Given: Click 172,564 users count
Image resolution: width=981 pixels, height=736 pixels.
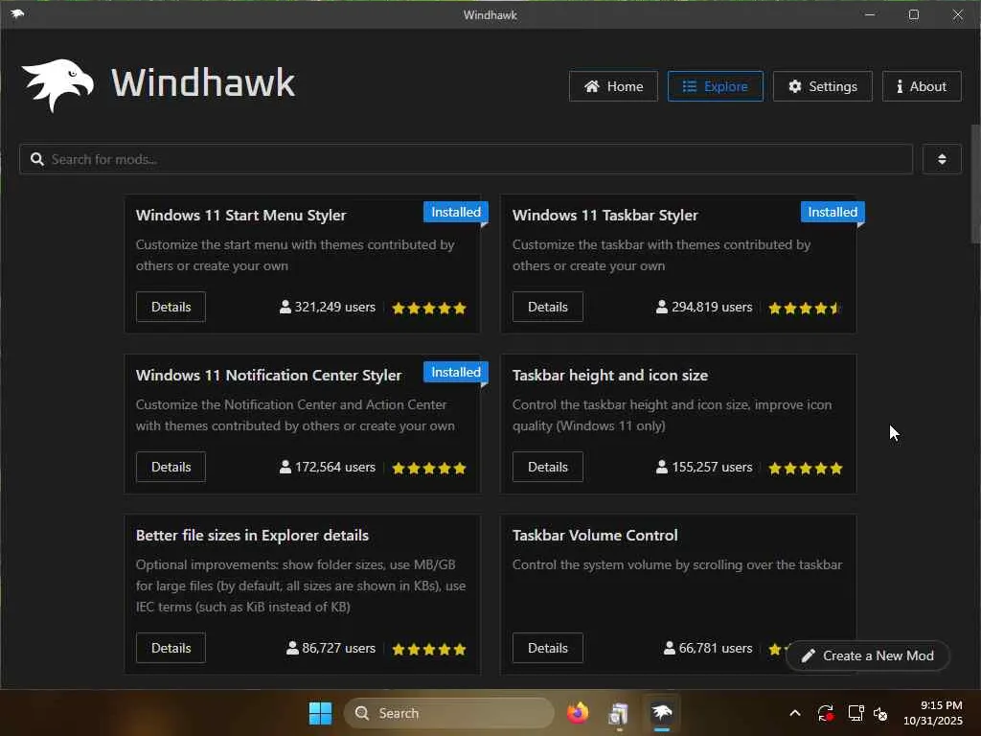Looking at the screenshot, I should [328, 468].
